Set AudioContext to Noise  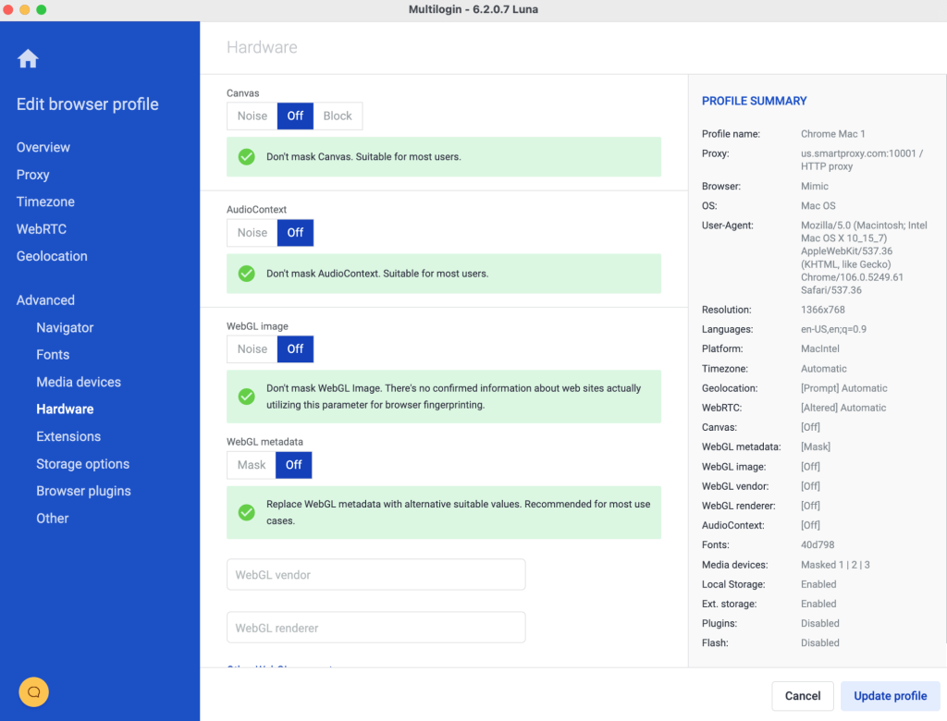(252, 233)
